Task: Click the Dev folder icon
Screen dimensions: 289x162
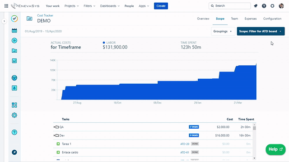Action: (57, 135)
